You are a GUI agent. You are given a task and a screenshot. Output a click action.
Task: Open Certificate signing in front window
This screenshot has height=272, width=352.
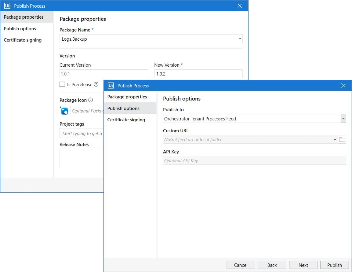(130, 120)
